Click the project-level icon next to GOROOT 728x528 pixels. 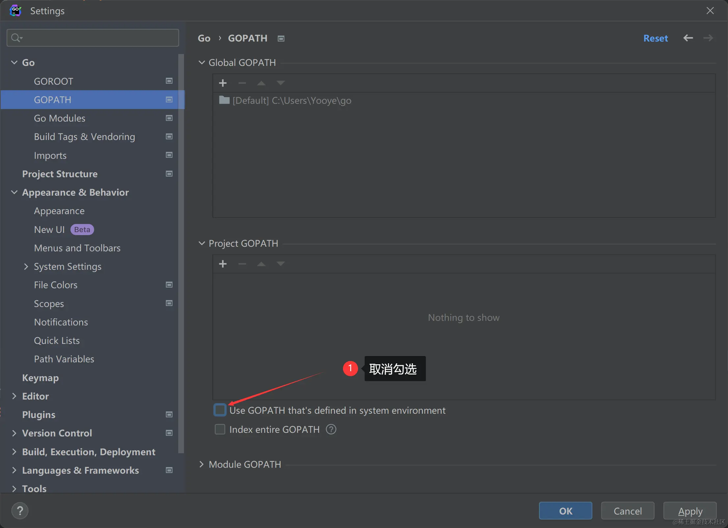(x=169, y=81)
